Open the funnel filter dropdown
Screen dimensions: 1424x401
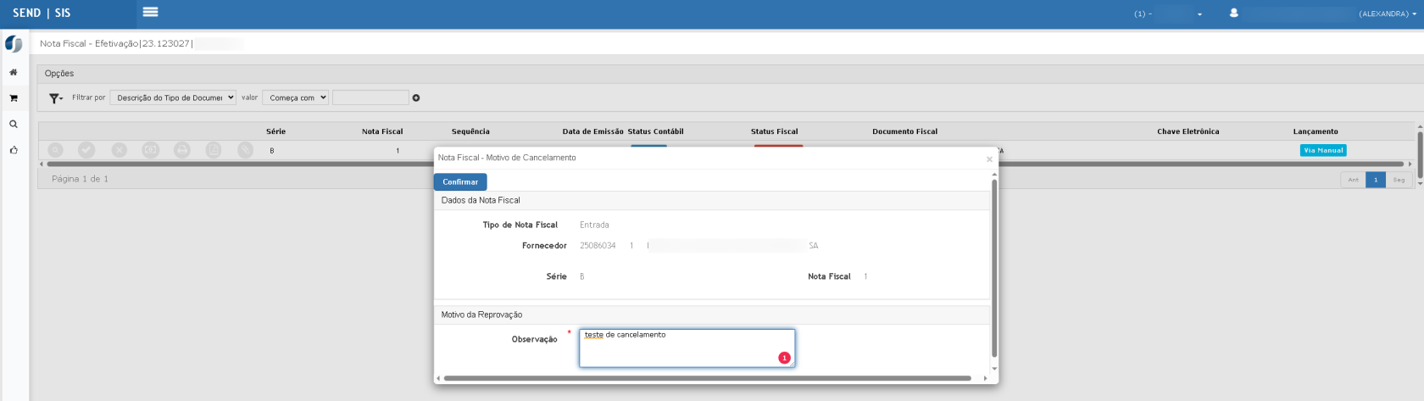56,98
